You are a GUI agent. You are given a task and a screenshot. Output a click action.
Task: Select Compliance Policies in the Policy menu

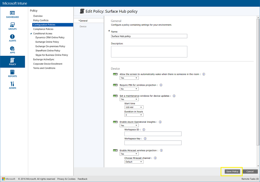(x=43, y=29)
